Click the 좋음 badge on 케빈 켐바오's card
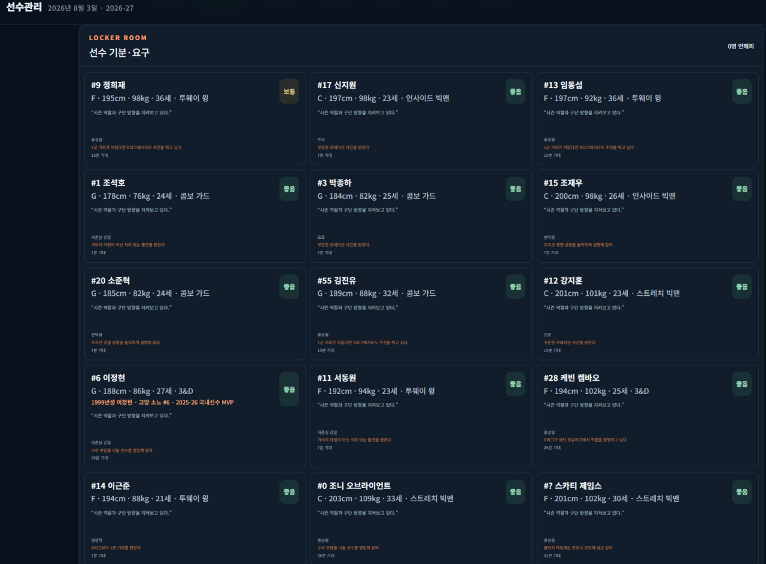The height and width of the screenshot is (564, 766). (x=741, y=384)
